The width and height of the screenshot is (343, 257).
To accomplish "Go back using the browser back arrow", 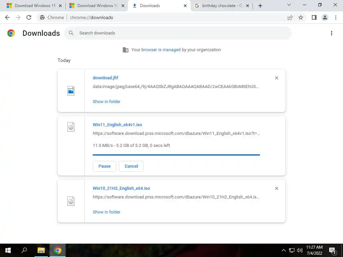I will [7, 17].
